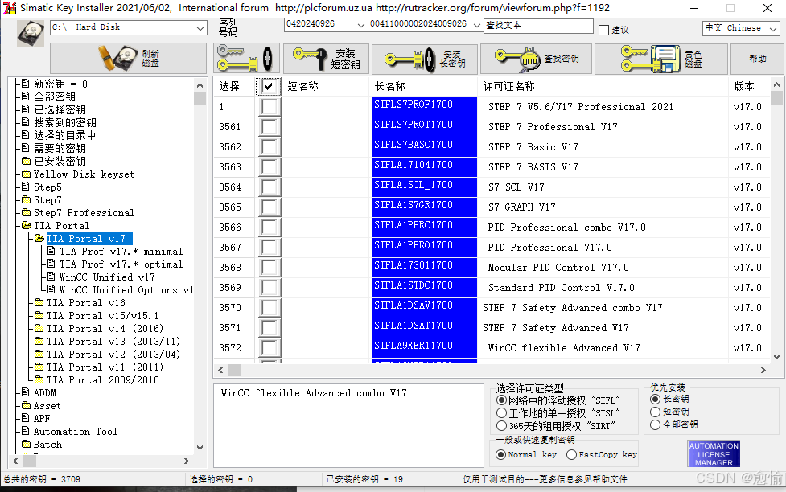Viewport: 786px width, 492px height.
Task: Click the install long key button
Action: tap(425, 58)
